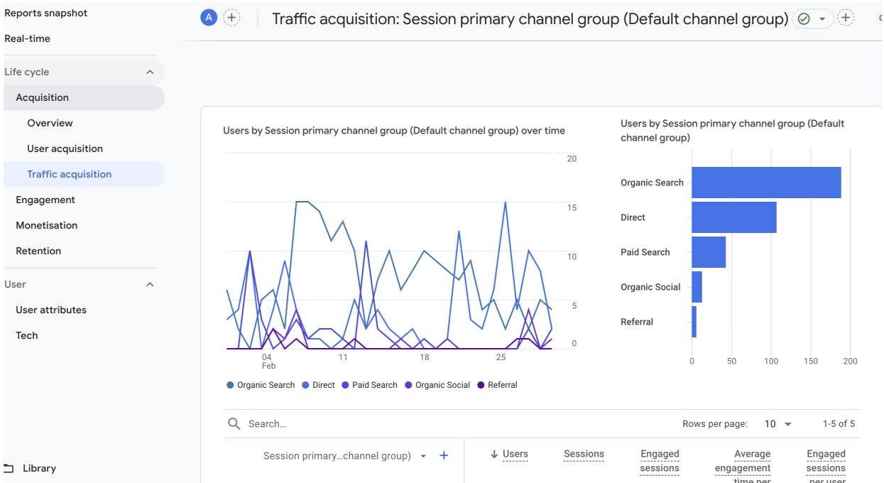Toggle the Direct series in the legend
884x483 pixels.
point(318,384)
